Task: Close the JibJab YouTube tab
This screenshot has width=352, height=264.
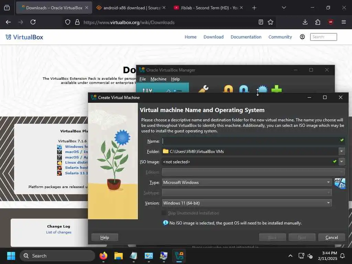Action: tap(241, 8)
